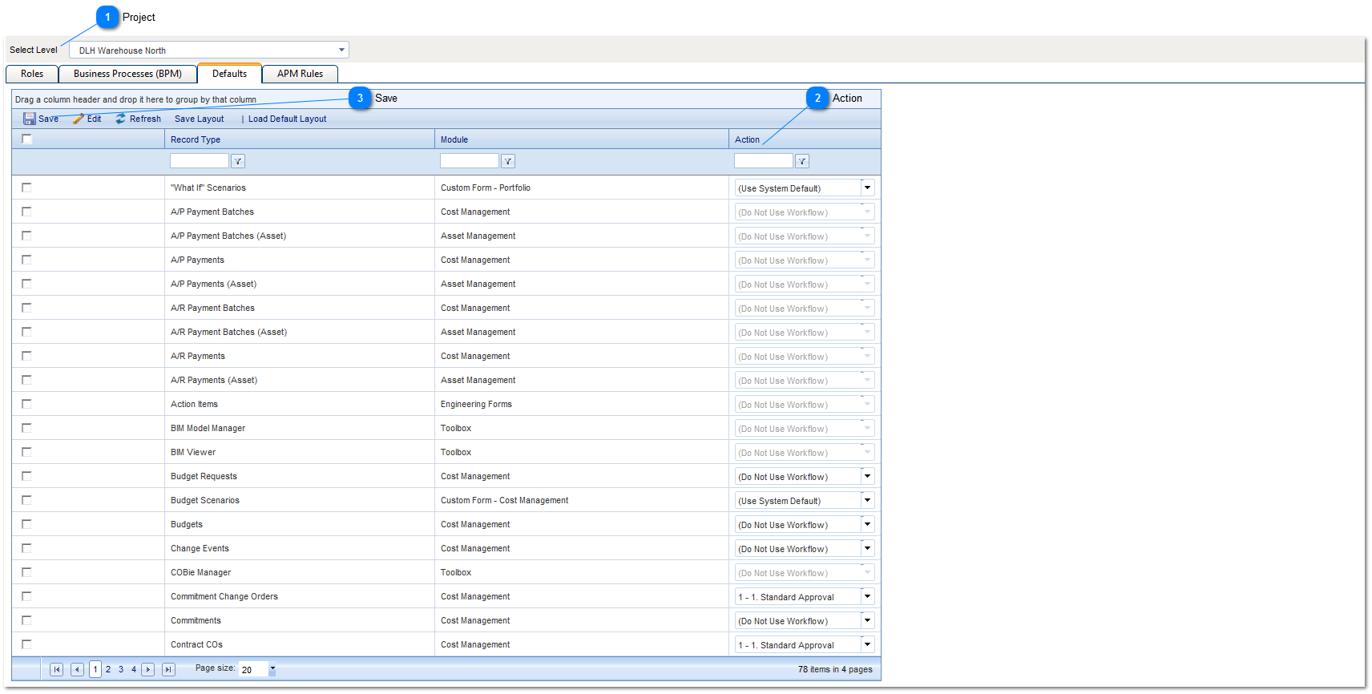Viewport: 1372px width, 694px height.
Task: Click "BIM Model Manager" record type cell
Action: tap(208, 428)
